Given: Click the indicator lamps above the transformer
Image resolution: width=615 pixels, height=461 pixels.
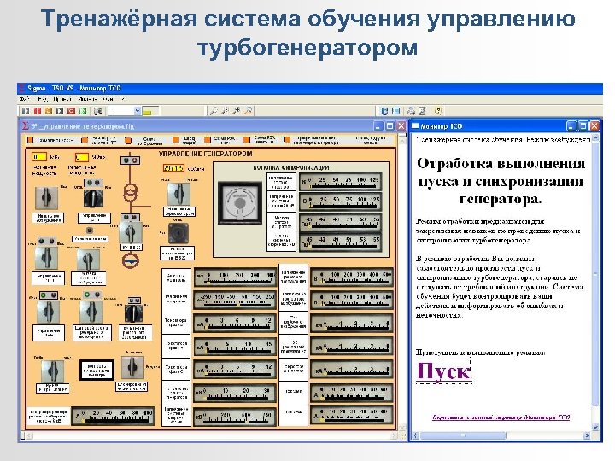Looking at the screenshot, I should 130,160.
